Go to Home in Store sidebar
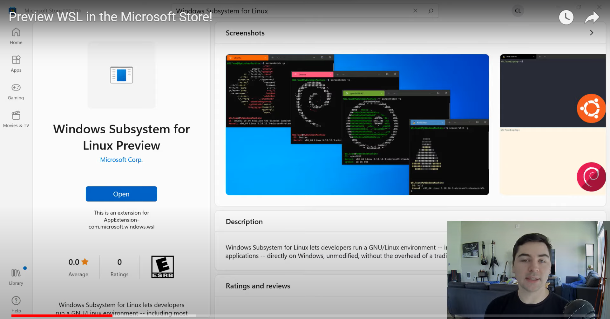610x319 pixels. pyautogui.click(x=16, y=36)
